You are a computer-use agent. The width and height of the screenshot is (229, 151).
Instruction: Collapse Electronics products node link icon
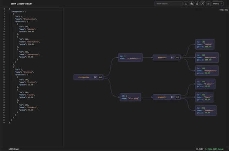(x=177, y=57)
